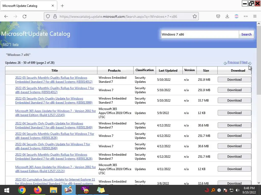Open 2022-05 Monthly Rollup for Windows 7 link
Image resolution: width=261 pixels, height=195 pixels.
(x=55, y=90)
